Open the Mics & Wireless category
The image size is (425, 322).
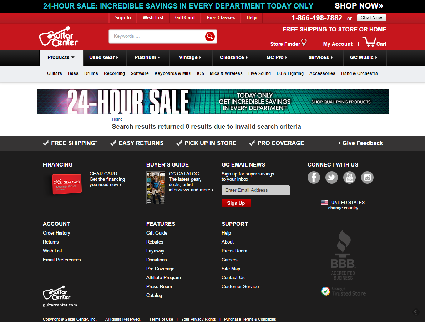tap(226, 73)
